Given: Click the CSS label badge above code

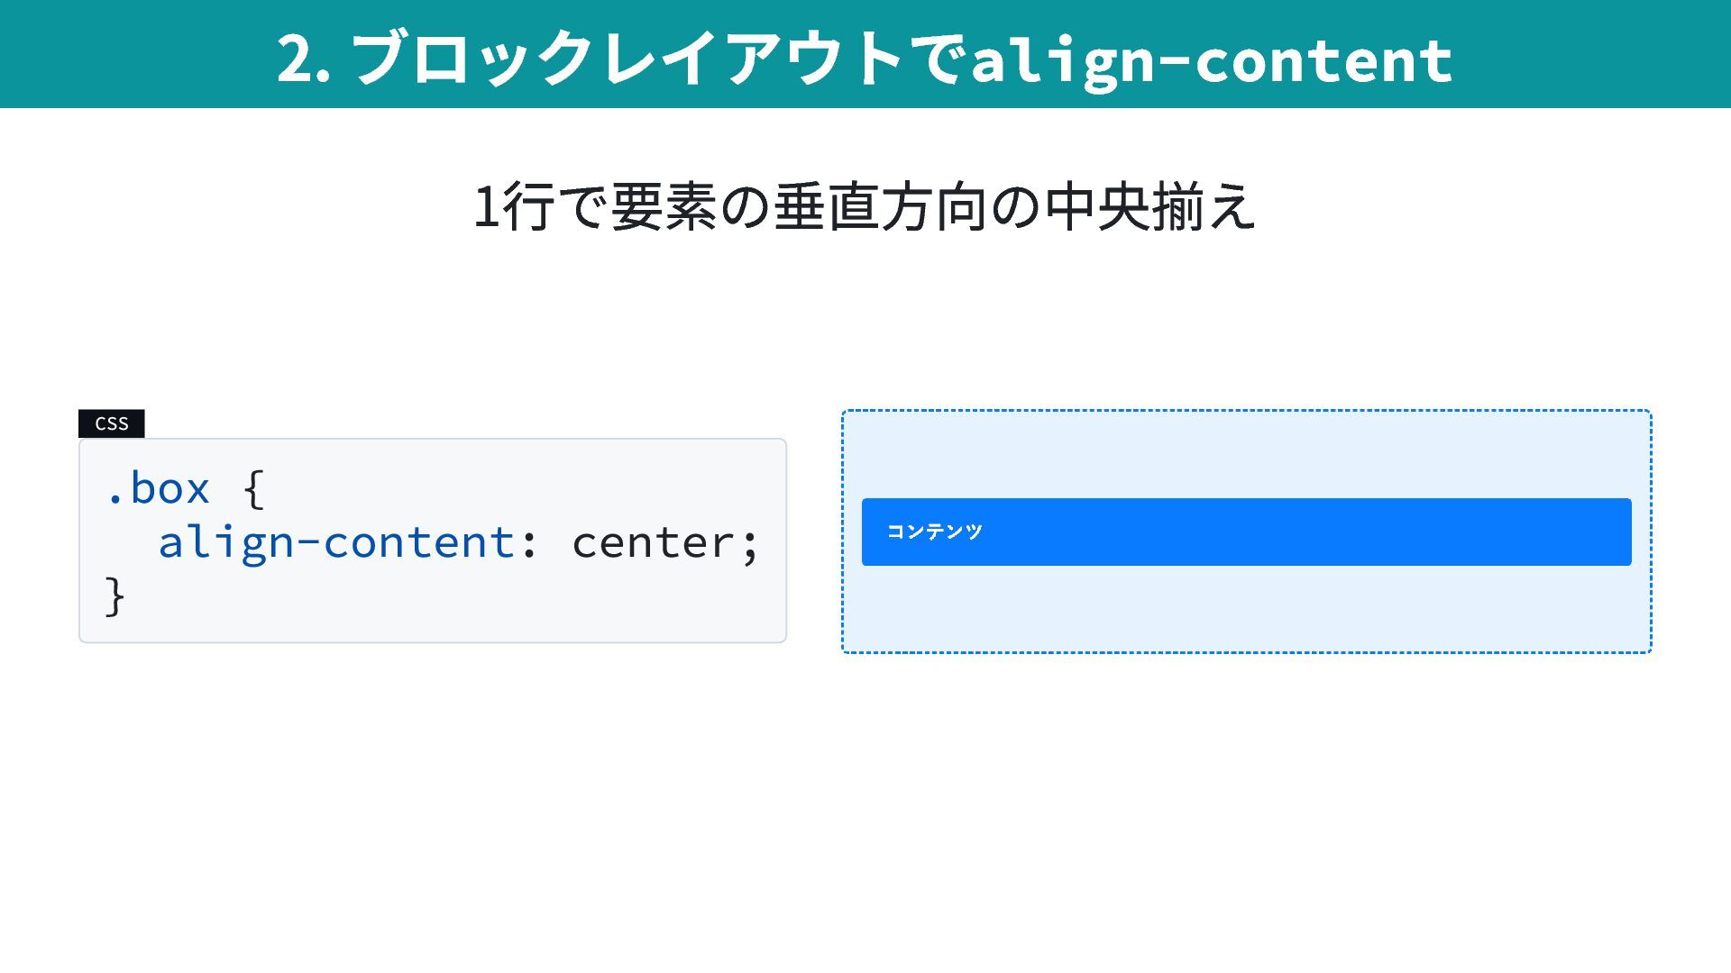Looking at the screenshot, I should (112, 423).
